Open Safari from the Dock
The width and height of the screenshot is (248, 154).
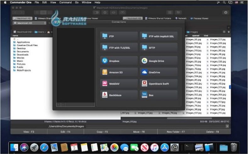pyautogui.click(x=44, y=147)
